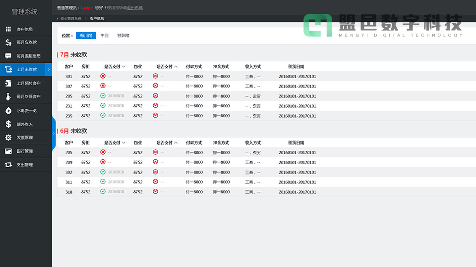Screen dimensions: 476x267
Task: Select the 甘泉路 location tab
Action: (x=123, y=36)
